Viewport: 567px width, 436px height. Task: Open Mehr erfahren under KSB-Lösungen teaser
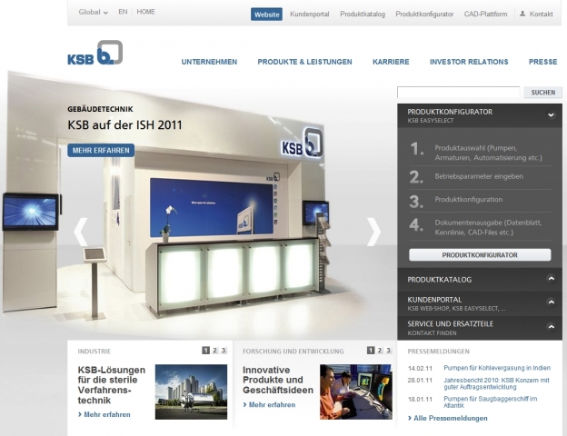104,415
